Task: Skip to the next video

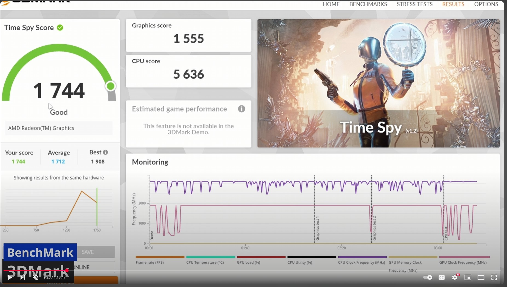Action: tap(23, 277)
